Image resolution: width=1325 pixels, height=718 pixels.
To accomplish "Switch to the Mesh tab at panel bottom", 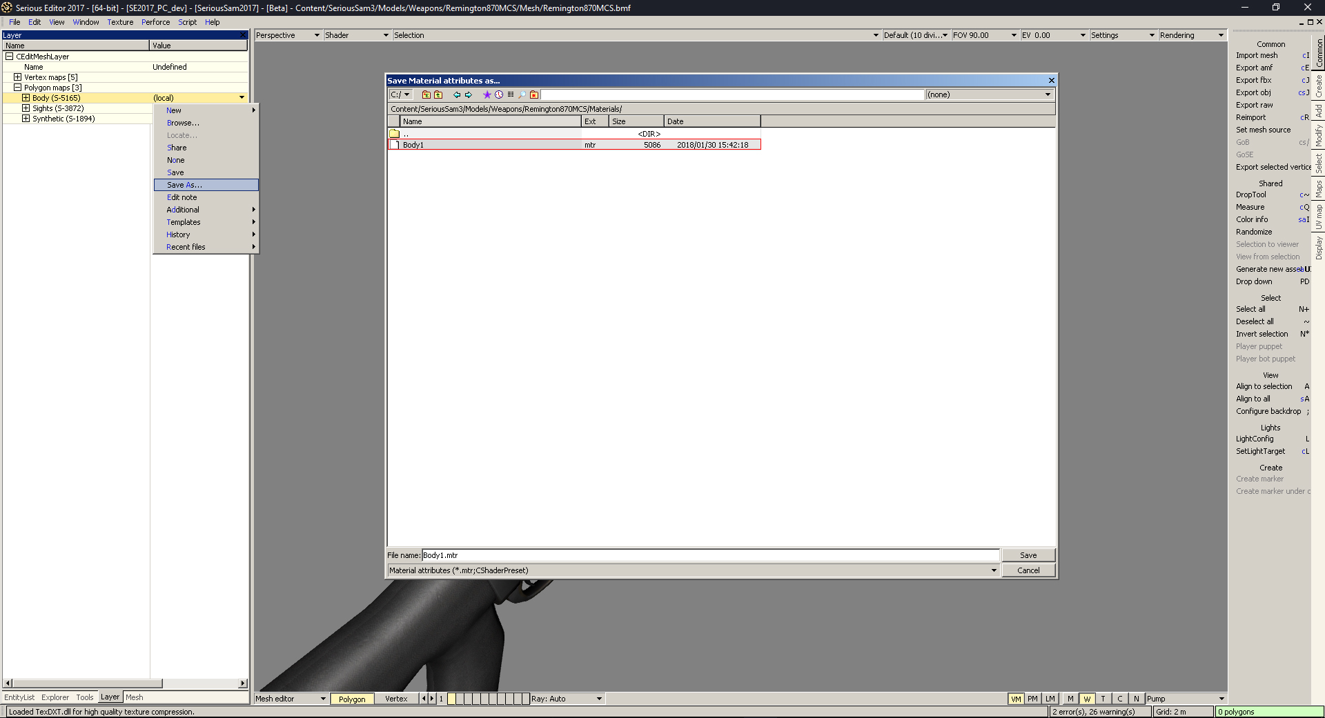I will tap(135, 697).
